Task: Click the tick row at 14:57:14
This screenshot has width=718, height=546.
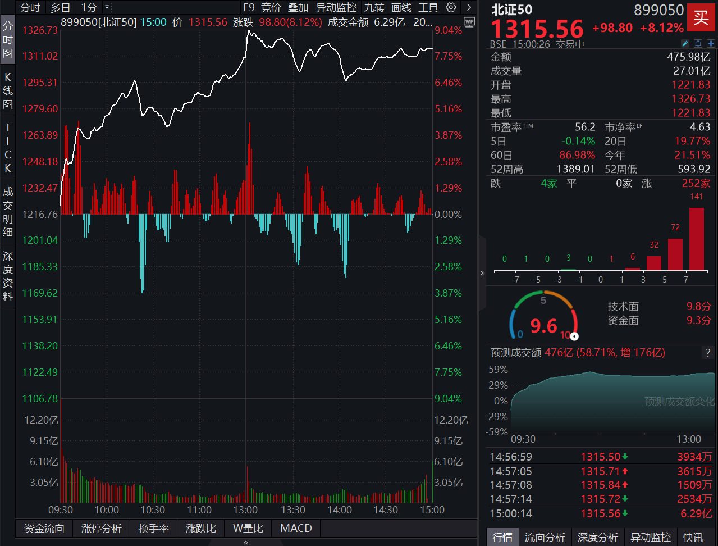Action: tap(601, 499)
